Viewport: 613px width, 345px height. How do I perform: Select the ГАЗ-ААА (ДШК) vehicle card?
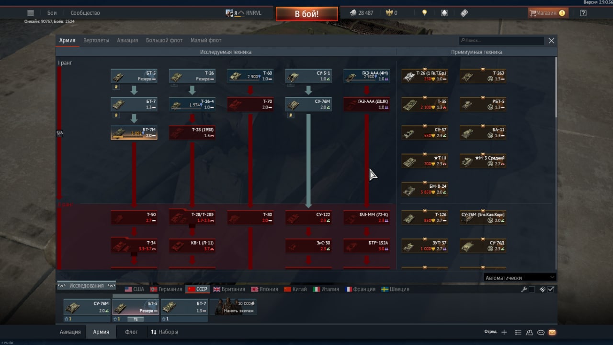click(366, 104)
